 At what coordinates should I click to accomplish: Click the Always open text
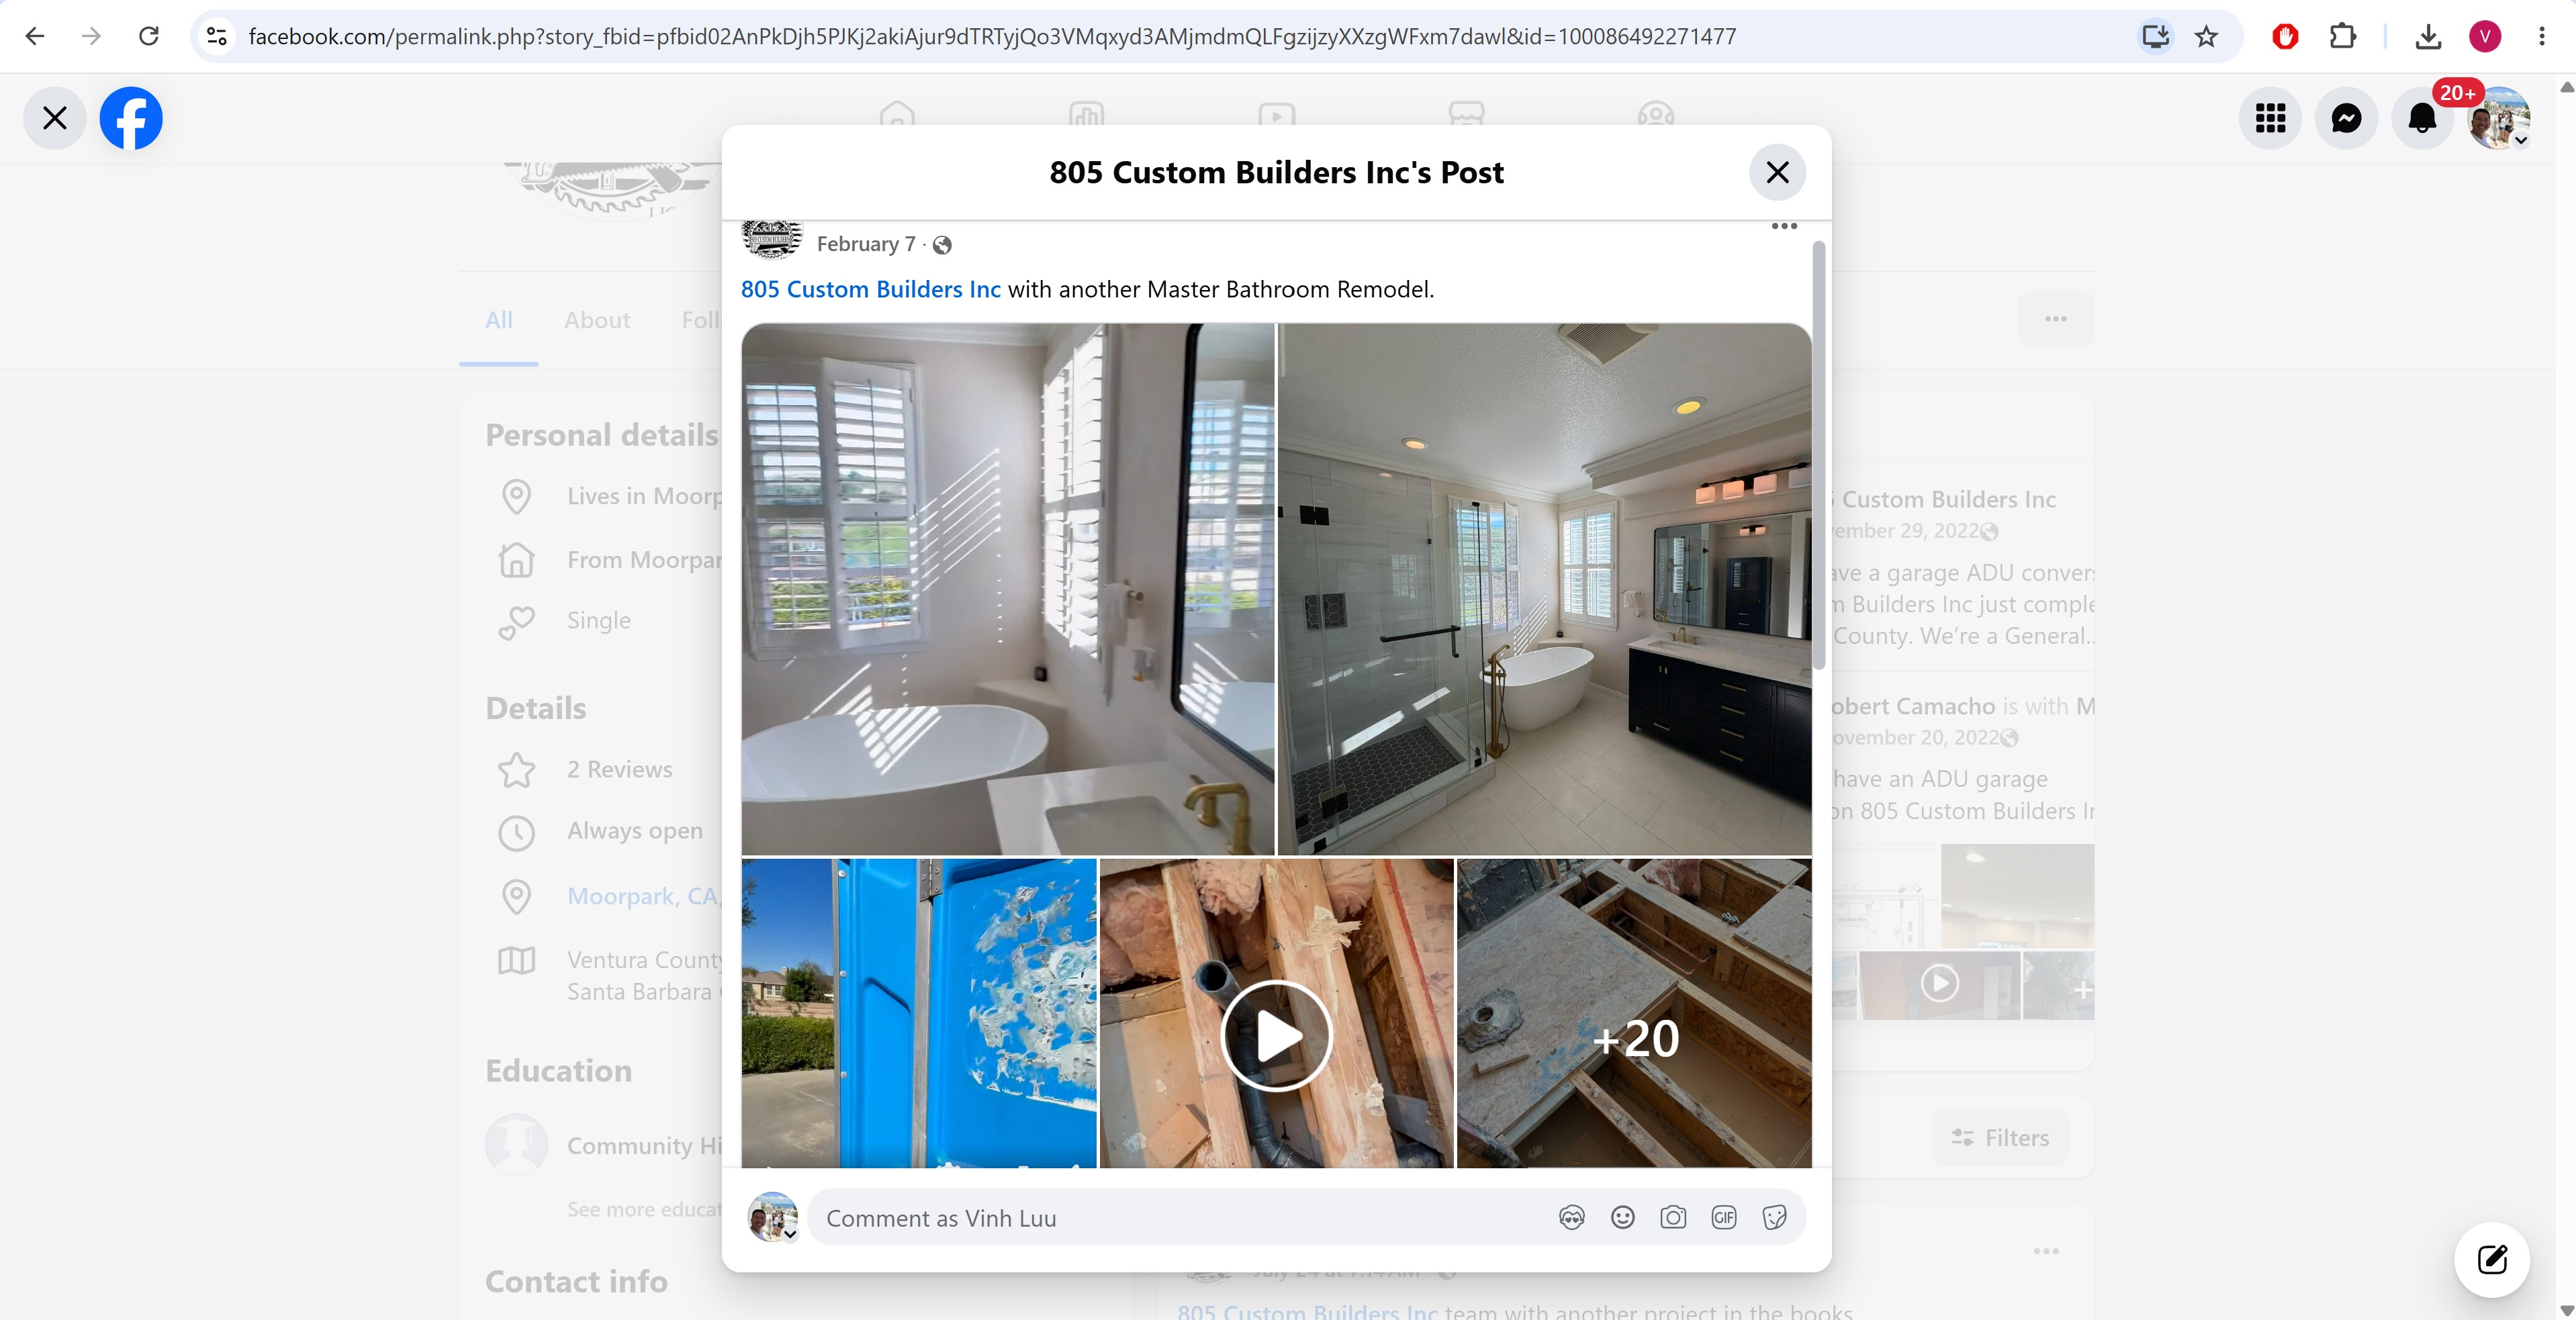point(635,831)
